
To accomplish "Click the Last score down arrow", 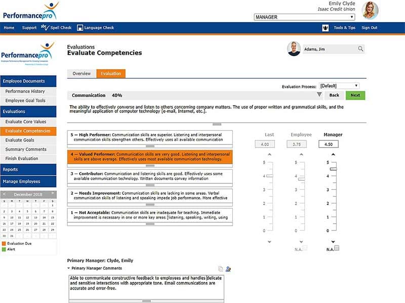I will (269, 242).
